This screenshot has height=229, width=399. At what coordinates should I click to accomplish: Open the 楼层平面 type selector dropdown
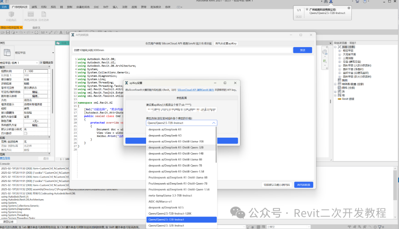(53, 53)
